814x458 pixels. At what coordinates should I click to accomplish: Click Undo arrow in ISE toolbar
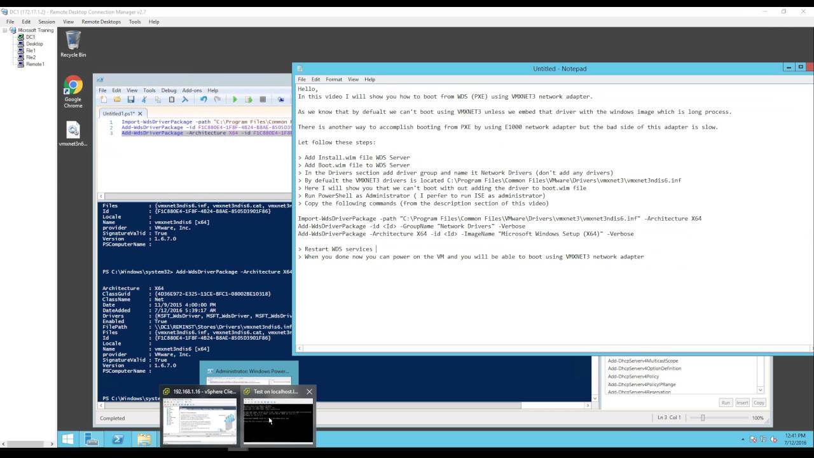pos(203,100)
